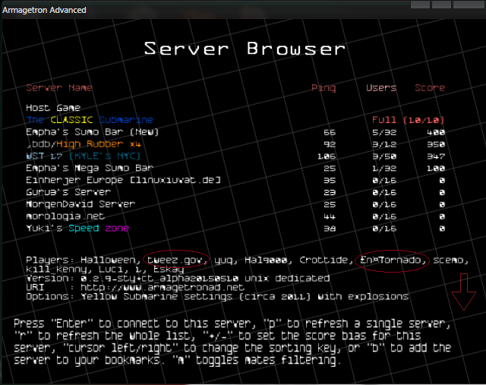Screen dimensions: 486x385
Task: Click the circled En*Tornado player name
Action: [x=393, y=260]
